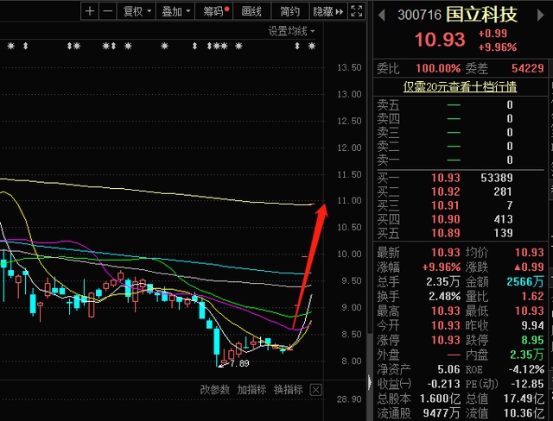
Task: Click the minus zoom-out chart icon
Action: point(106,11)
